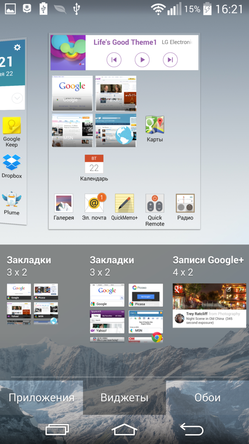Skip to next track in music widget

click(170, 60)
